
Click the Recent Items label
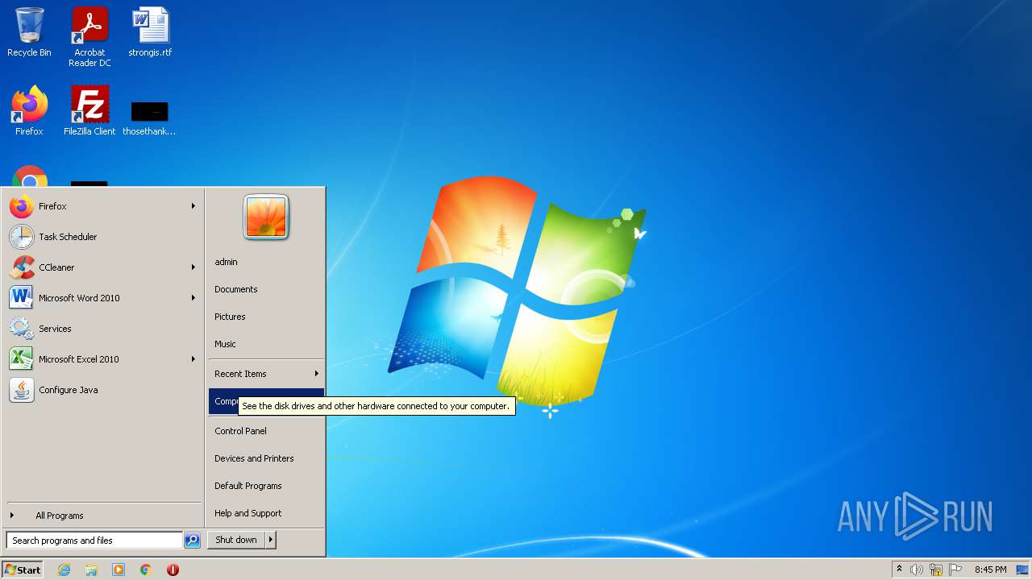point(240,374)
